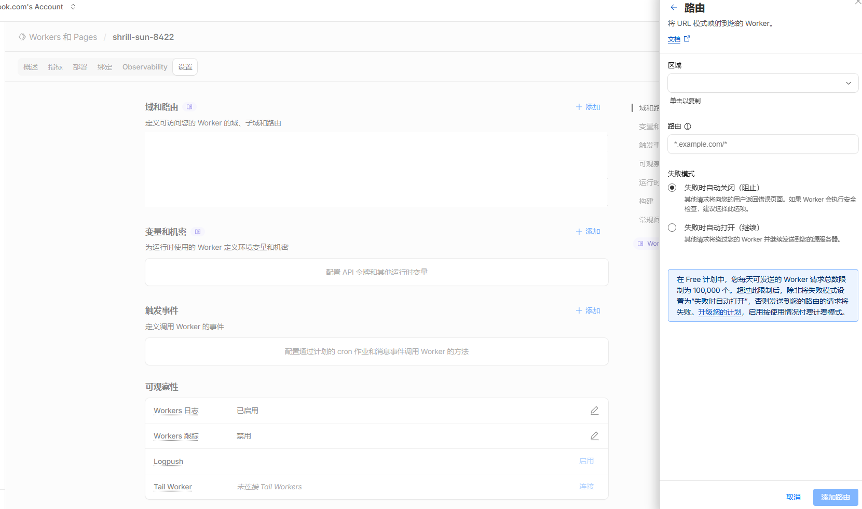The width and height of the screenshot is (862, 509).
Task: Focus the 路由 pattern input field
Action: pyautogui.click(x=762, y=144)
